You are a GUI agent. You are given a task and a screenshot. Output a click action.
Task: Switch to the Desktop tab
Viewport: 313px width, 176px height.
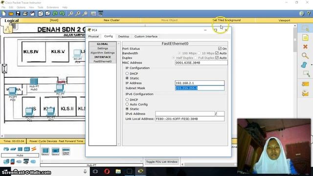click(124, 37)
